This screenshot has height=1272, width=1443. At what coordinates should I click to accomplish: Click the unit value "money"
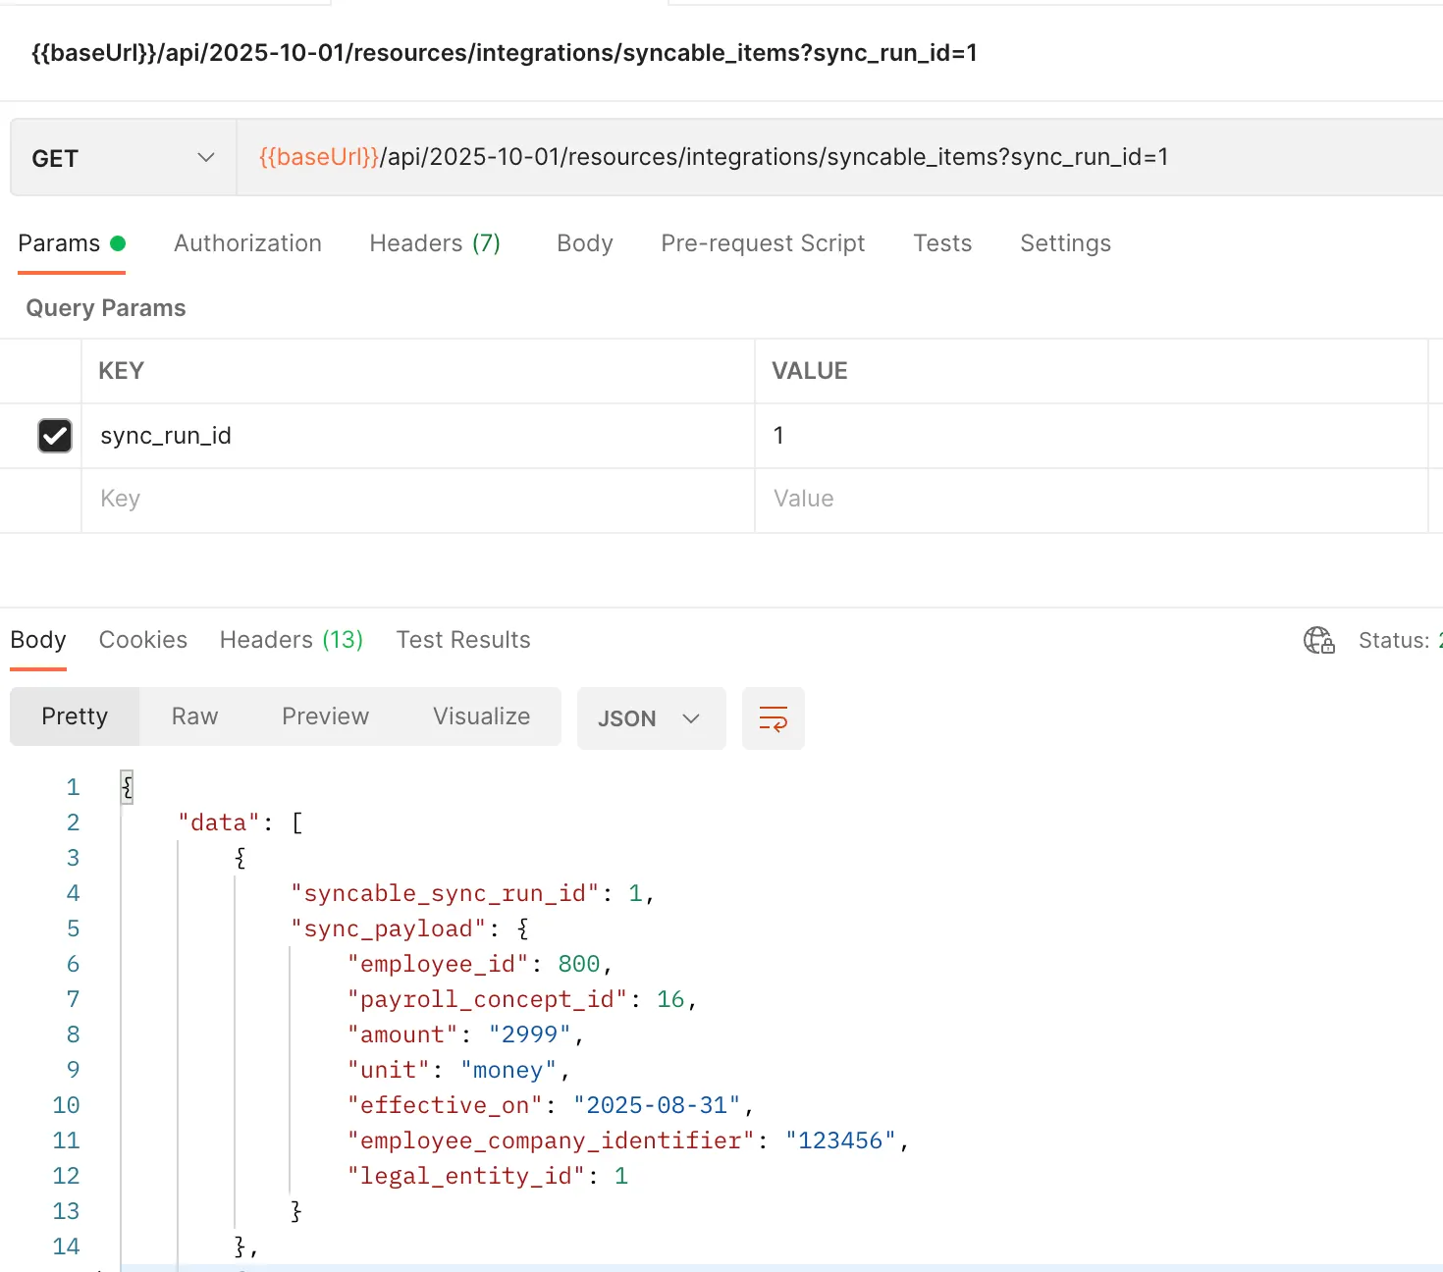point(508,1070)
